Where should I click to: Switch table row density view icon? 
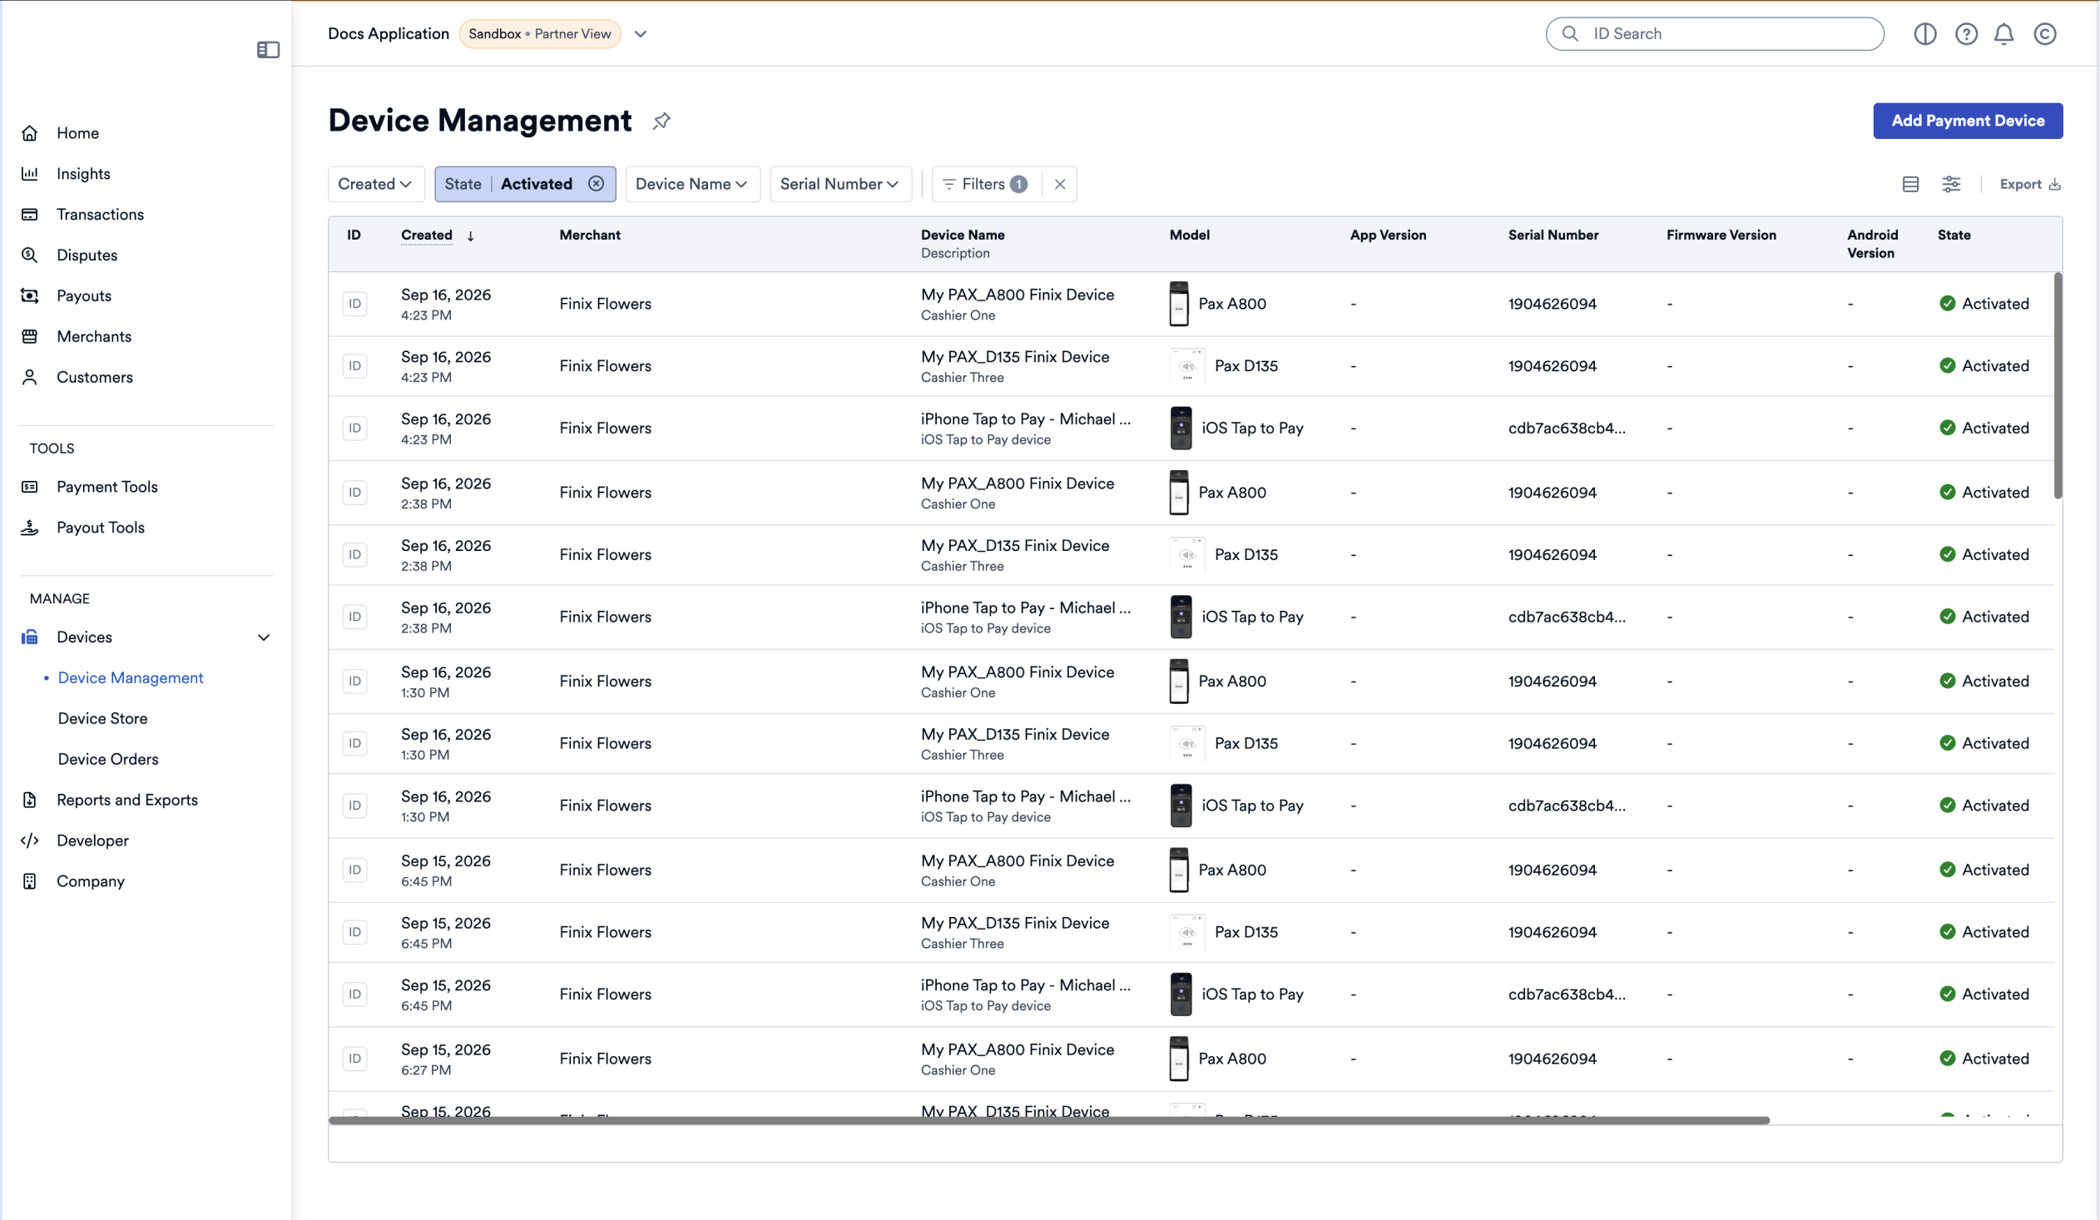1911,184
